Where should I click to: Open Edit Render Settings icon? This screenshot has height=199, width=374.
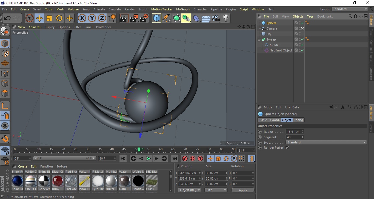pyautogui.click(x=144, y=18)
